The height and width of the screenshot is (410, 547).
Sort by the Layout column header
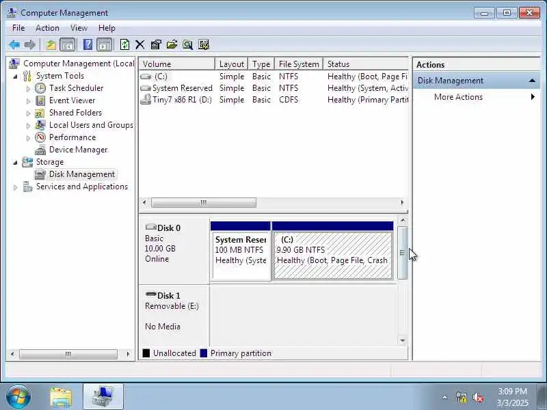click(x=231, y=64)
